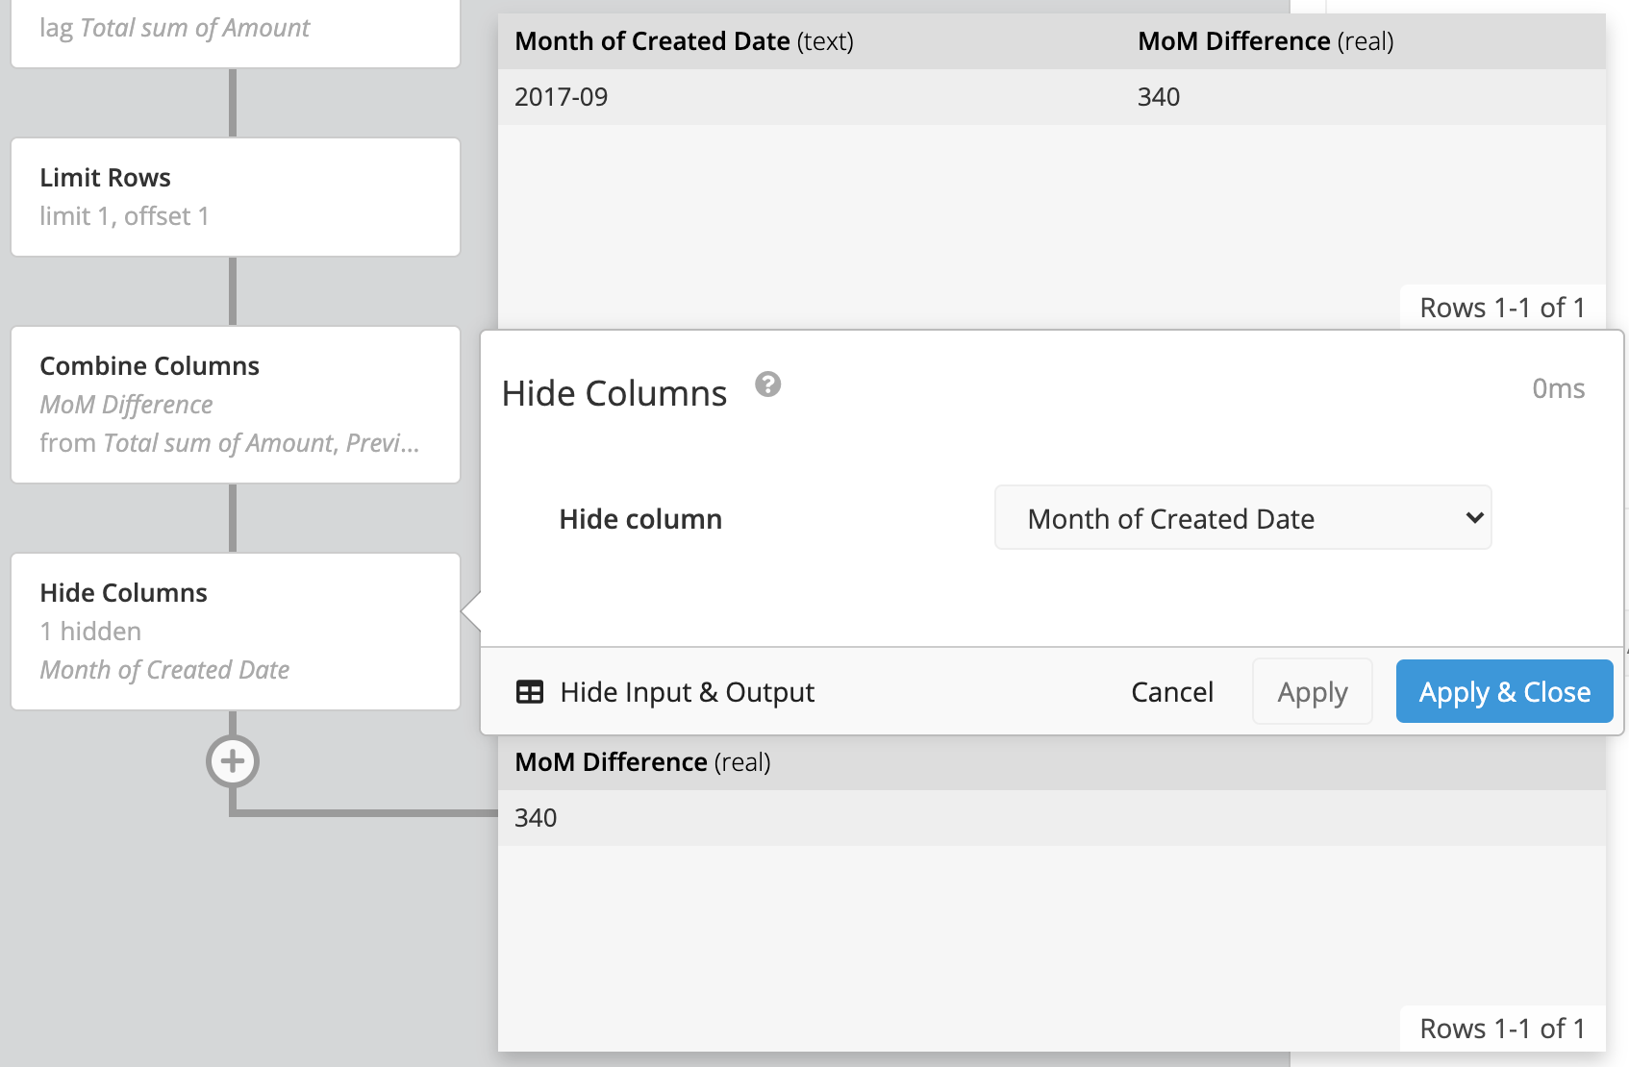Click Rows 1-1 of 1 in output table
1629x1067 pixels.
[x=1502, y=1029]
